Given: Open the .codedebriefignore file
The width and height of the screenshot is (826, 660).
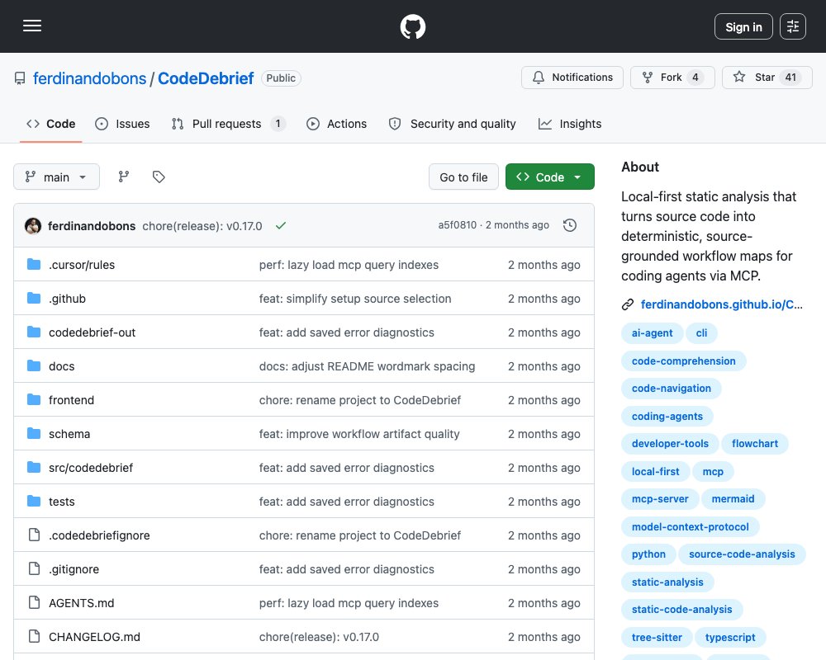Looking at the screenshot, I should pyautogui.click(x=100, y=535).
